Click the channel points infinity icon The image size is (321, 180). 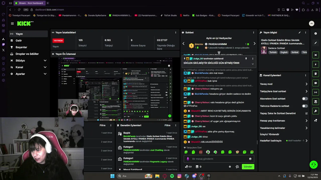pos(188,167)
